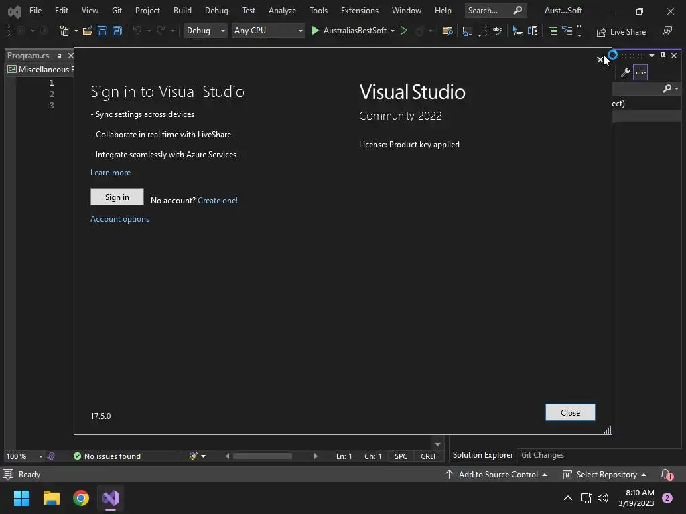The width and height of the screenshot is (686, 514).
Task: Open the Extensions menu
Action: click(x=360, y=11)
